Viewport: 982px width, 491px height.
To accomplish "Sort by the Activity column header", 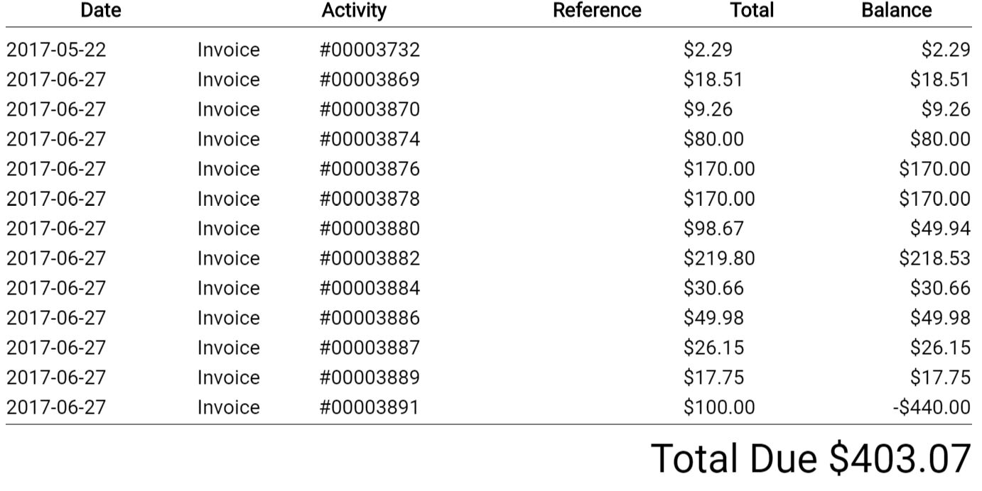I will pos(354,11).
